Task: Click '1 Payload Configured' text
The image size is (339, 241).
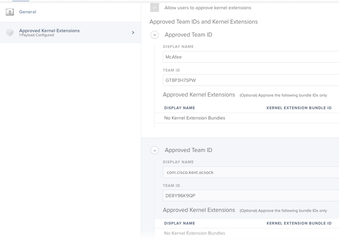Action: click(37, 35)
